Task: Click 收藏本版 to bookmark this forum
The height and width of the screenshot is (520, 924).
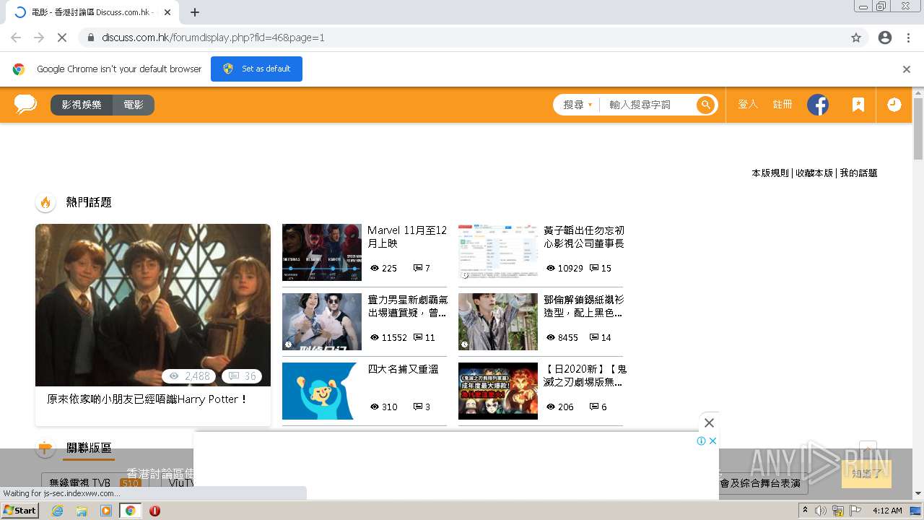Action: (x=814, y=173)
